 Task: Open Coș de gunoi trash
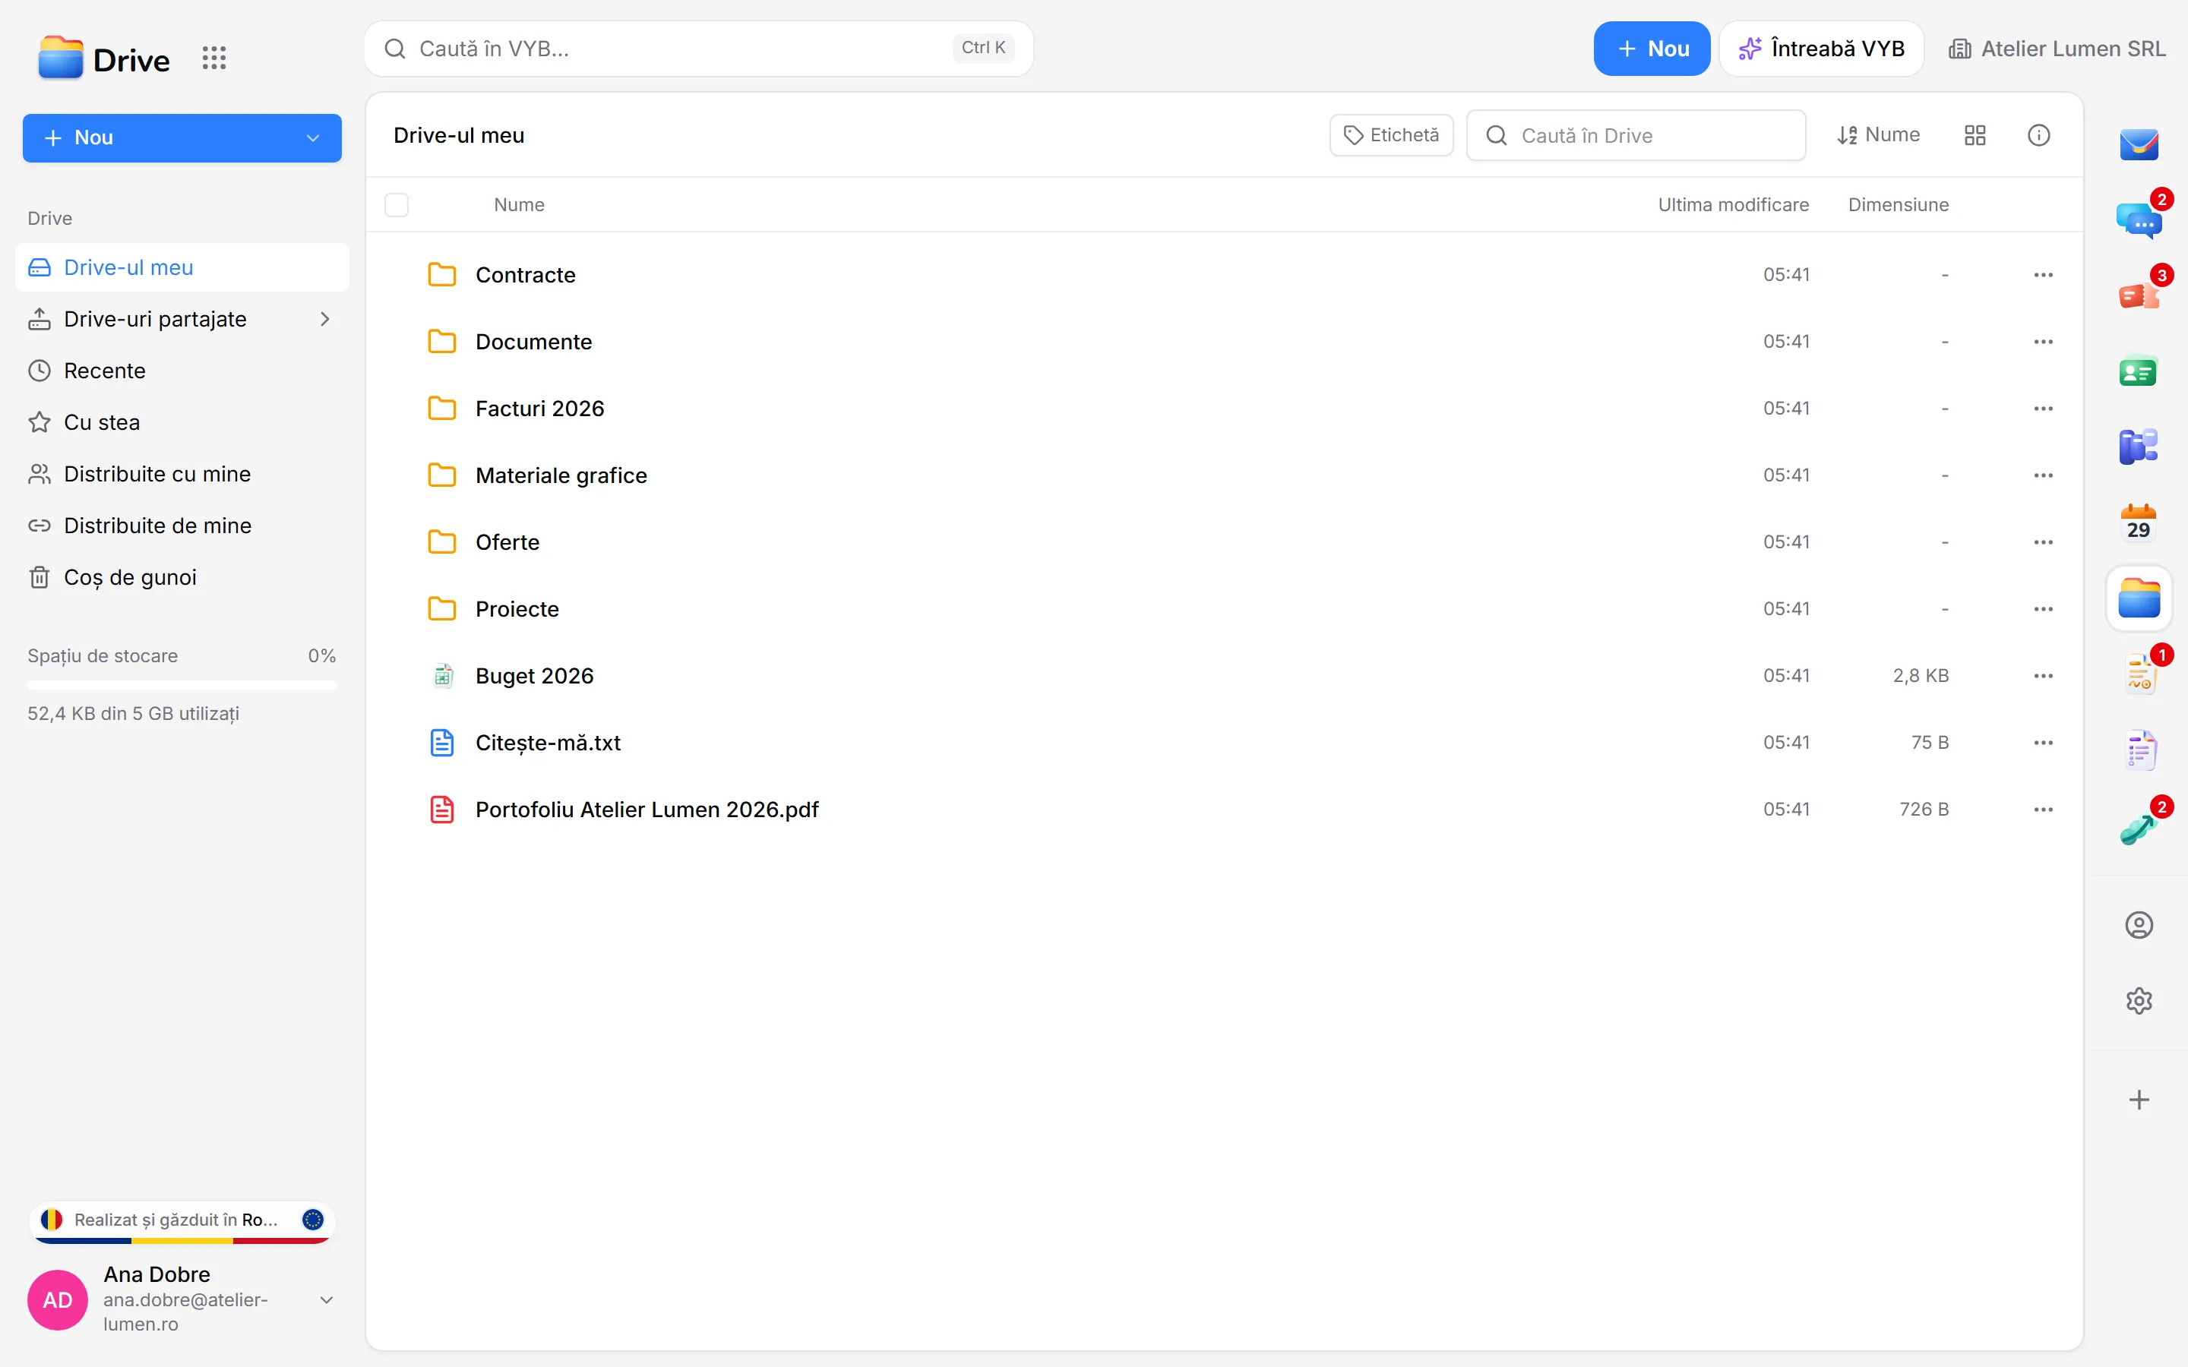182,577
